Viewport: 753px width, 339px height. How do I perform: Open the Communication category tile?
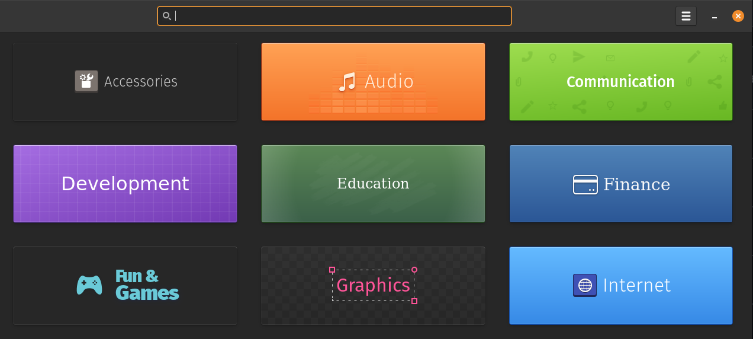(x=620, y=82)
